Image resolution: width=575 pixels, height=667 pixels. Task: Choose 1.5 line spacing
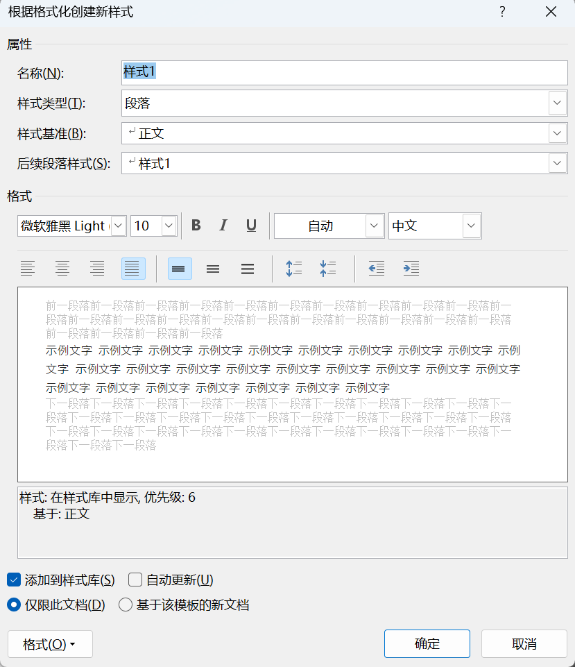pyautogui.click(x=213, y=269)
